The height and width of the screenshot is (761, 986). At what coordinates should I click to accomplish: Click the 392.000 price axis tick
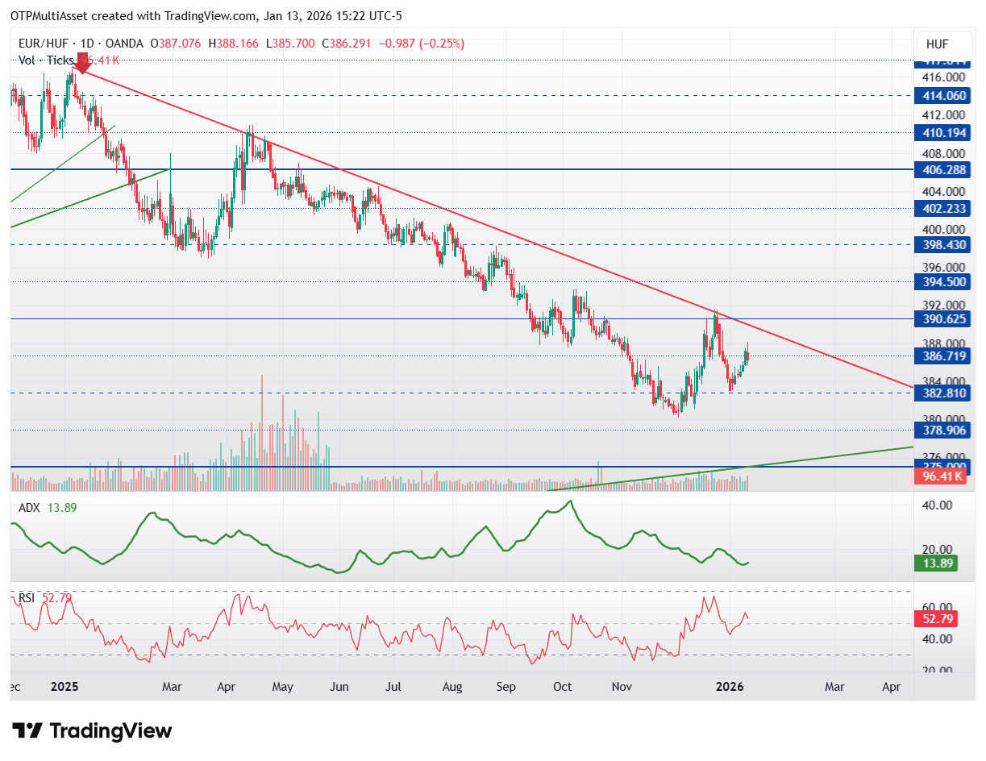pos(944,305)
